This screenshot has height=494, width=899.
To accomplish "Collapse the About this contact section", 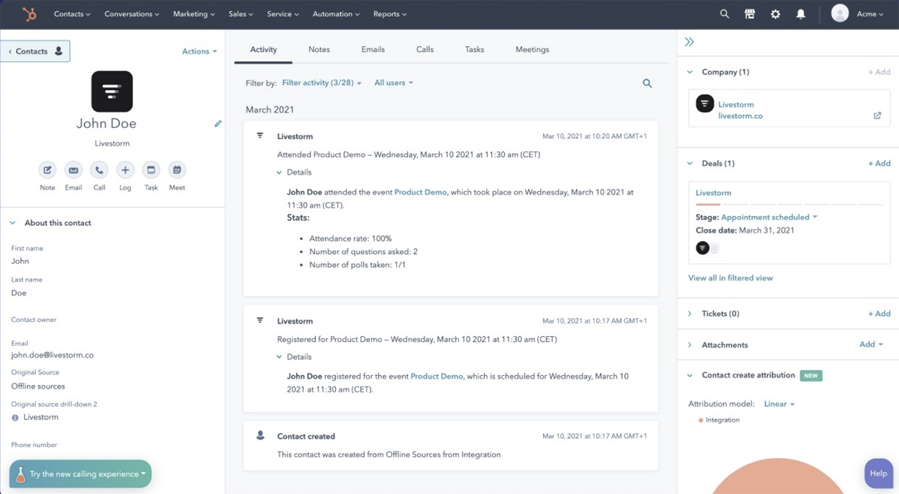I will point(13,223).
